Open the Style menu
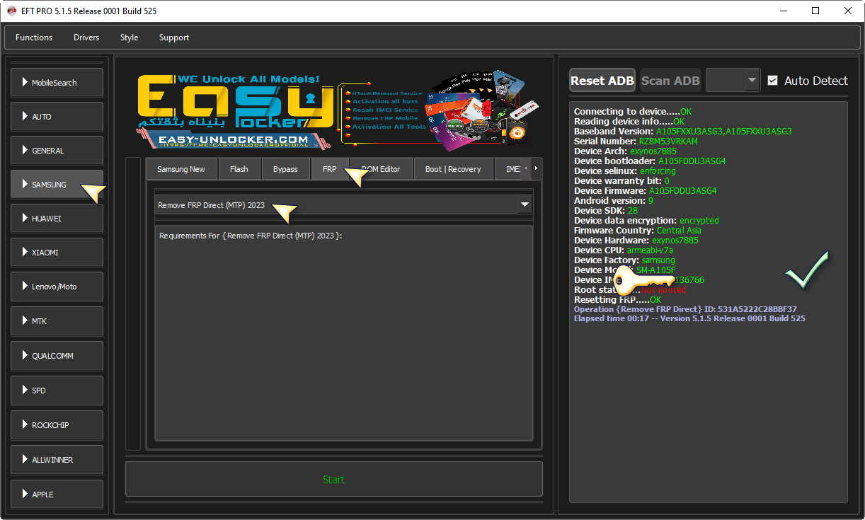The height and width of the screenshot is (520, 865). tap(130, 37)
